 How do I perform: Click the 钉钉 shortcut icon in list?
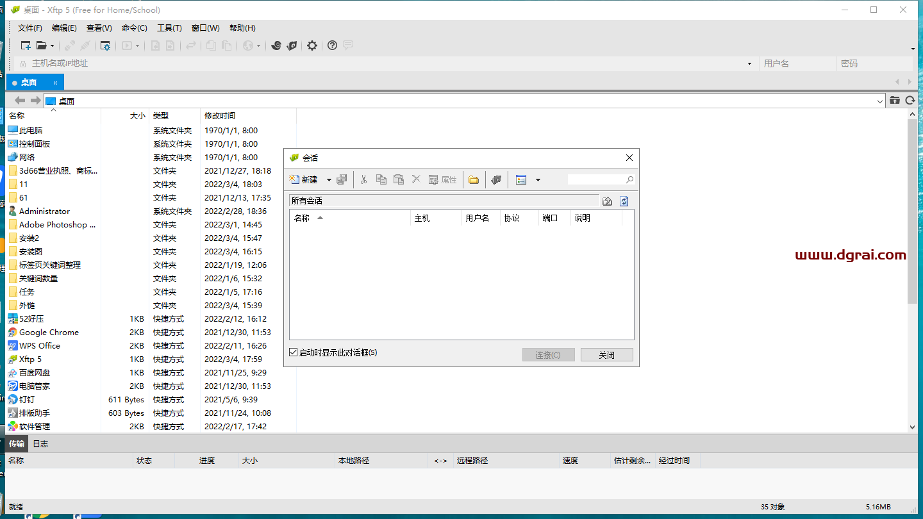(x=12, y=400)
